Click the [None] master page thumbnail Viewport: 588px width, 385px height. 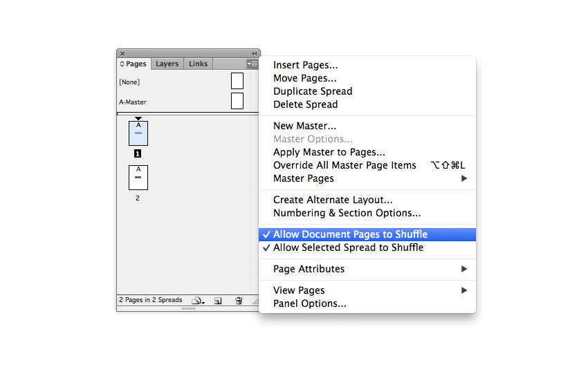point(237,82)
